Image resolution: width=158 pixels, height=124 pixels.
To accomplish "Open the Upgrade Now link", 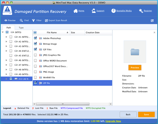I will (113, 121).
